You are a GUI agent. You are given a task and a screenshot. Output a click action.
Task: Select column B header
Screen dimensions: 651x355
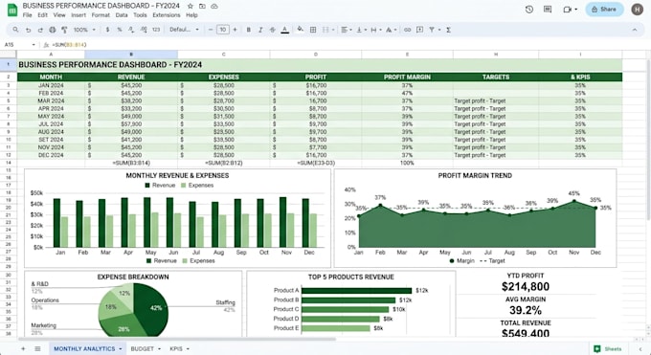tap(131, 55)
